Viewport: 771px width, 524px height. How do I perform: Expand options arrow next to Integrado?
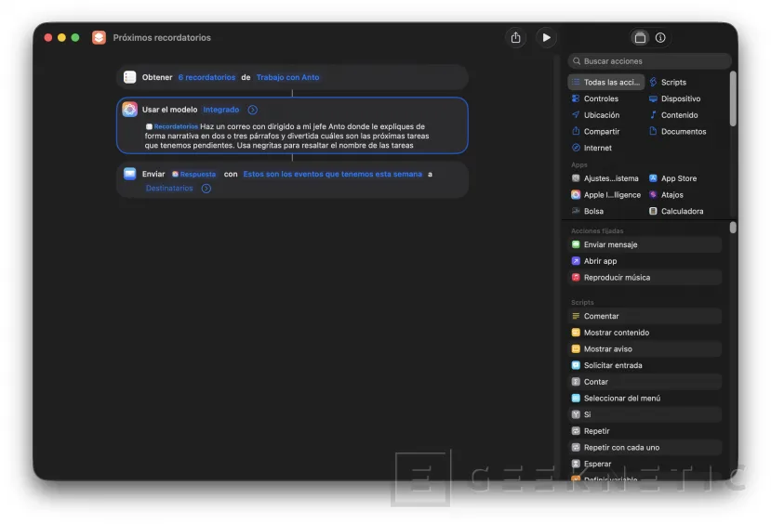[252, 110]
